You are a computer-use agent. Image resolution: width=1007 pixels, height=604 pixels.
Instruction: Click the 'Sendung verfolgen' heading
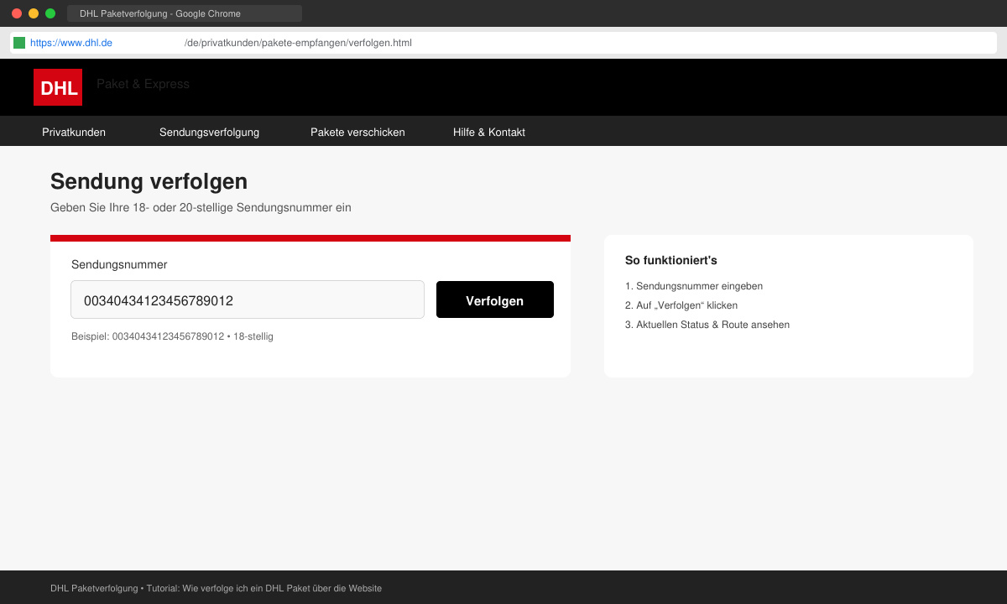pos(149,181)
